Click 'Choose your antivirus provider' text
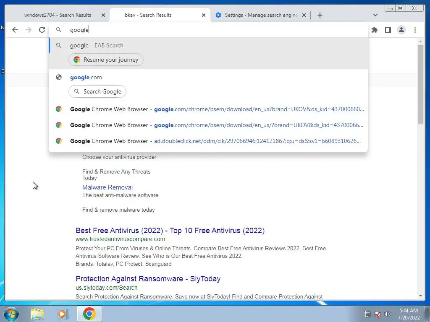Screen dimensions: 430x322 click(119, 157)
